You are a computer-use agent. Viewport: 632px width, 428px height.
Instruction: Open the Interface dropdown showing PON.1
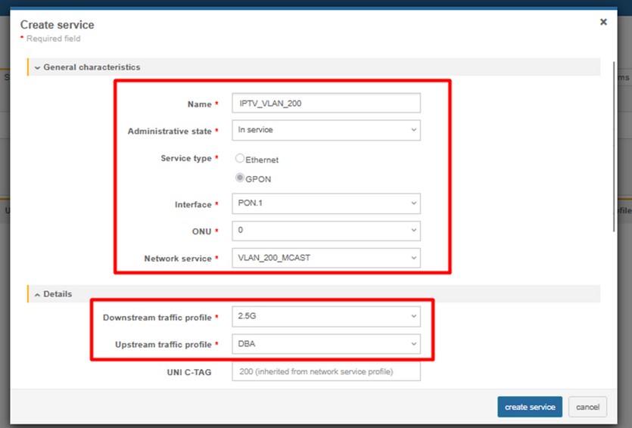pyautogui.click(x=325, y=203)
